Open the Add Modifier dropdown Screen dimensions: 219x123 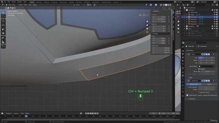point(202,51)
